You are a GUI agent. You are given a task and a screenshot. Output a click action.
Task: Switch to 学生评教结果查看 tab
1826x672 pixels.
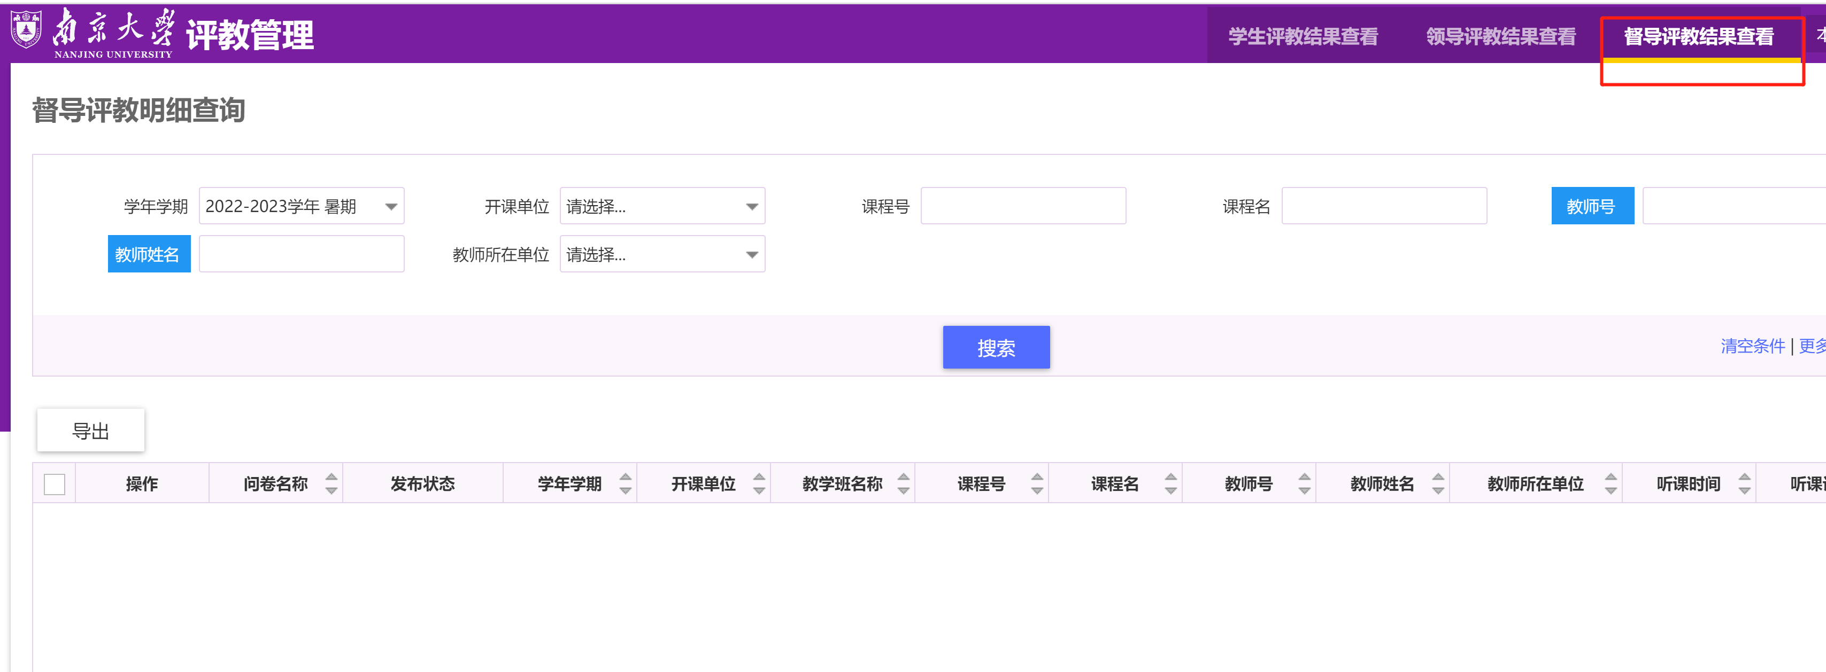pyautogui.click(x=1303, y=36)
